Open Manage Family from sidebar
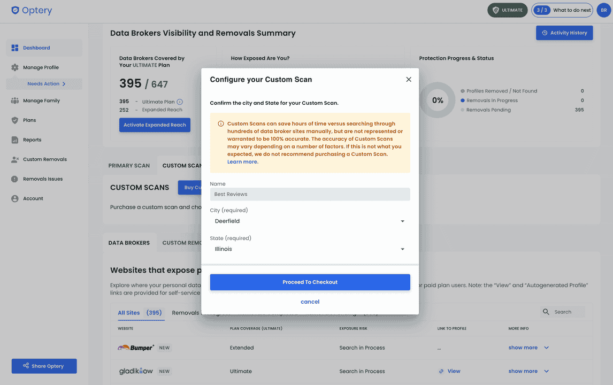 (41, 101)
